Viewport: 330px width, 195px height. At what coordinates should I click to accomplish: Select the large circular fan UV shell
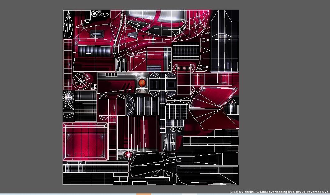[x=81, y=81]
